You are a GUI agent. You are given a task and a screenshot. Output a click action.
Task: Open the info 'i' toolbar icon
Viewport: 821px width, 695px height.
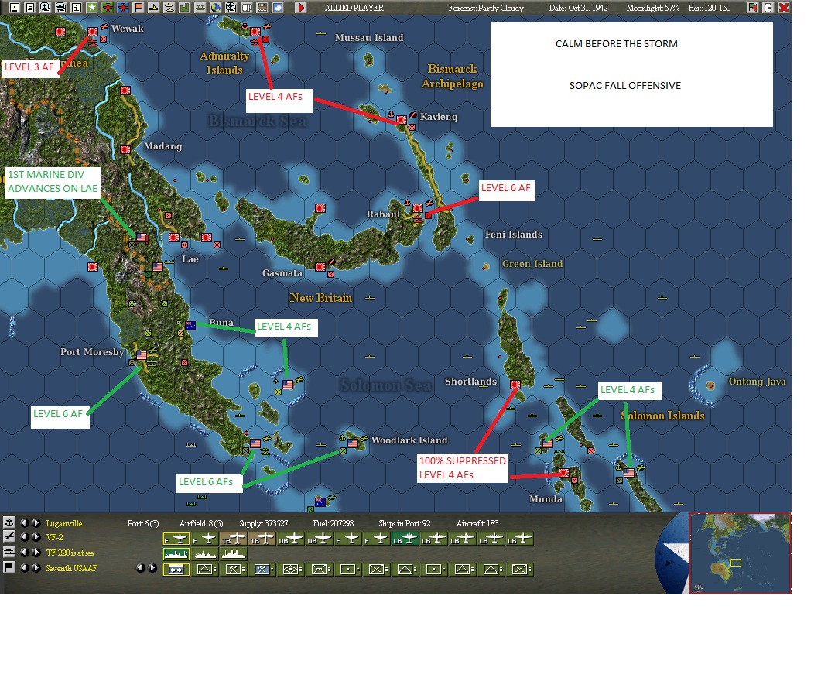[77, 7]
